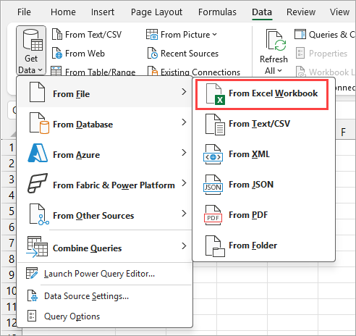Click the From File menu icon

tap(37, 92)
